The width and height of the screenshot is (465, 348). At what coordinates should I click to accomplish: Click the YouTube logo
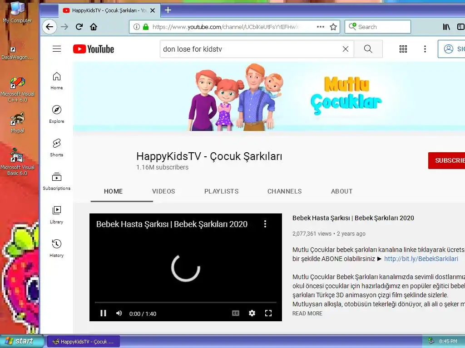(94, 49)
